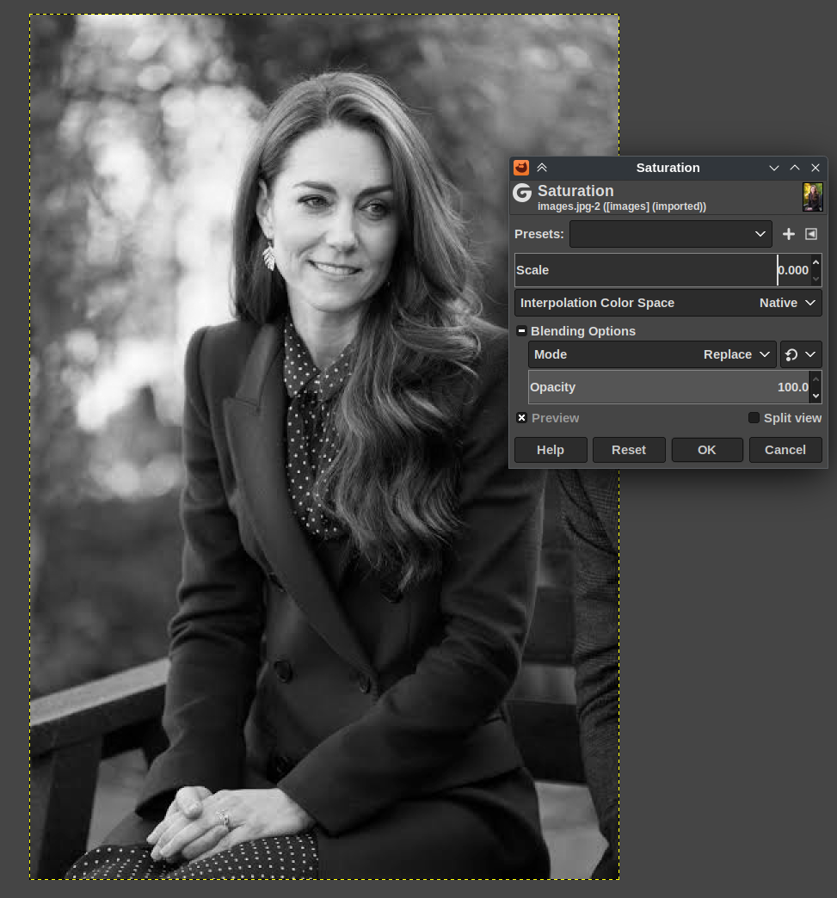Open the Presets dropdown
The height and width of the screenshot is (898, 837).
(x=670, y=234)
